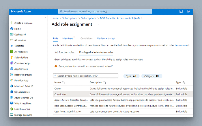
Task: Sort the table by Type column
Action: pos(181,82)
